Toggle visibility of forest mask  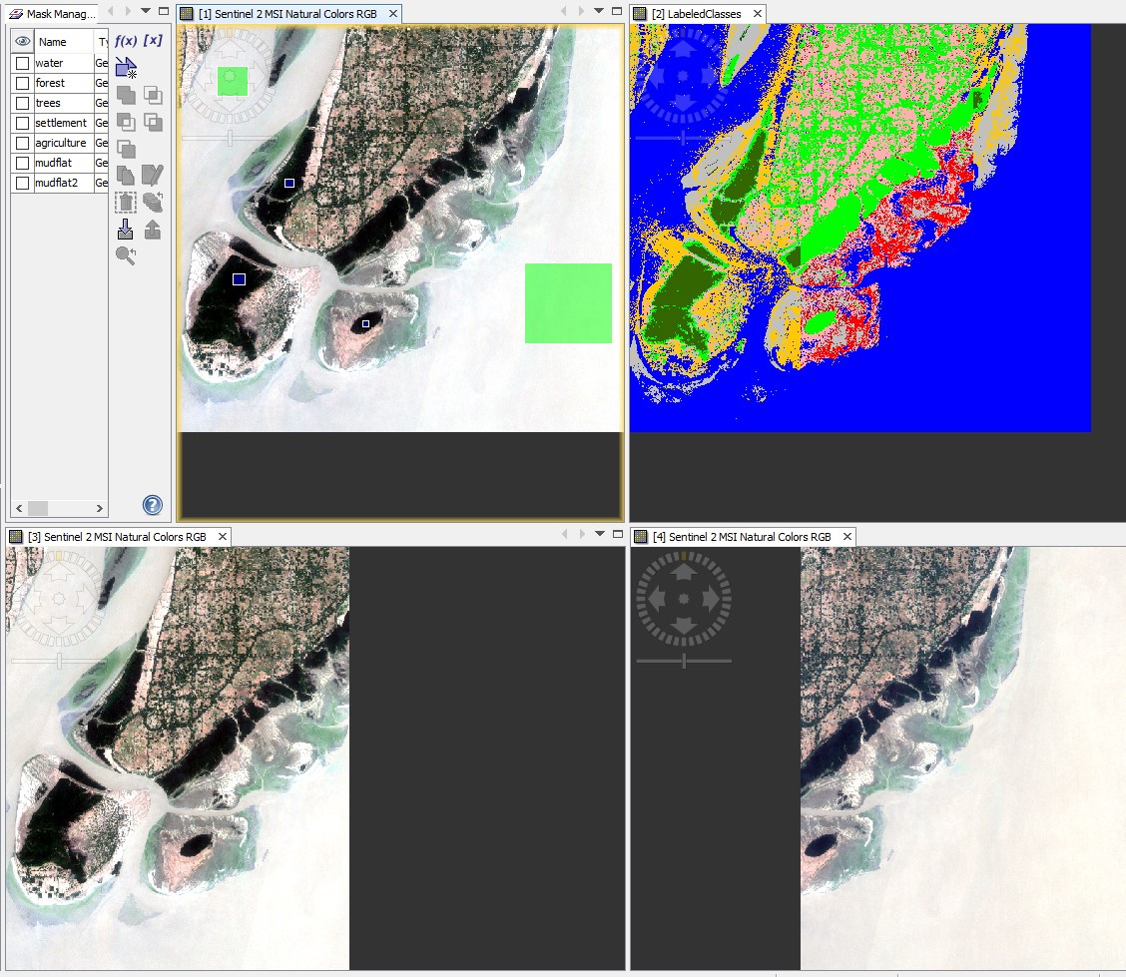coord(22,83)
